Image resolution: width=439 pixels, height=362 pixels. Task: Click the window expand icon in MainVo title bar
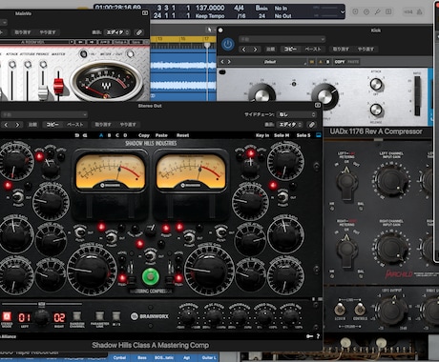145,13
